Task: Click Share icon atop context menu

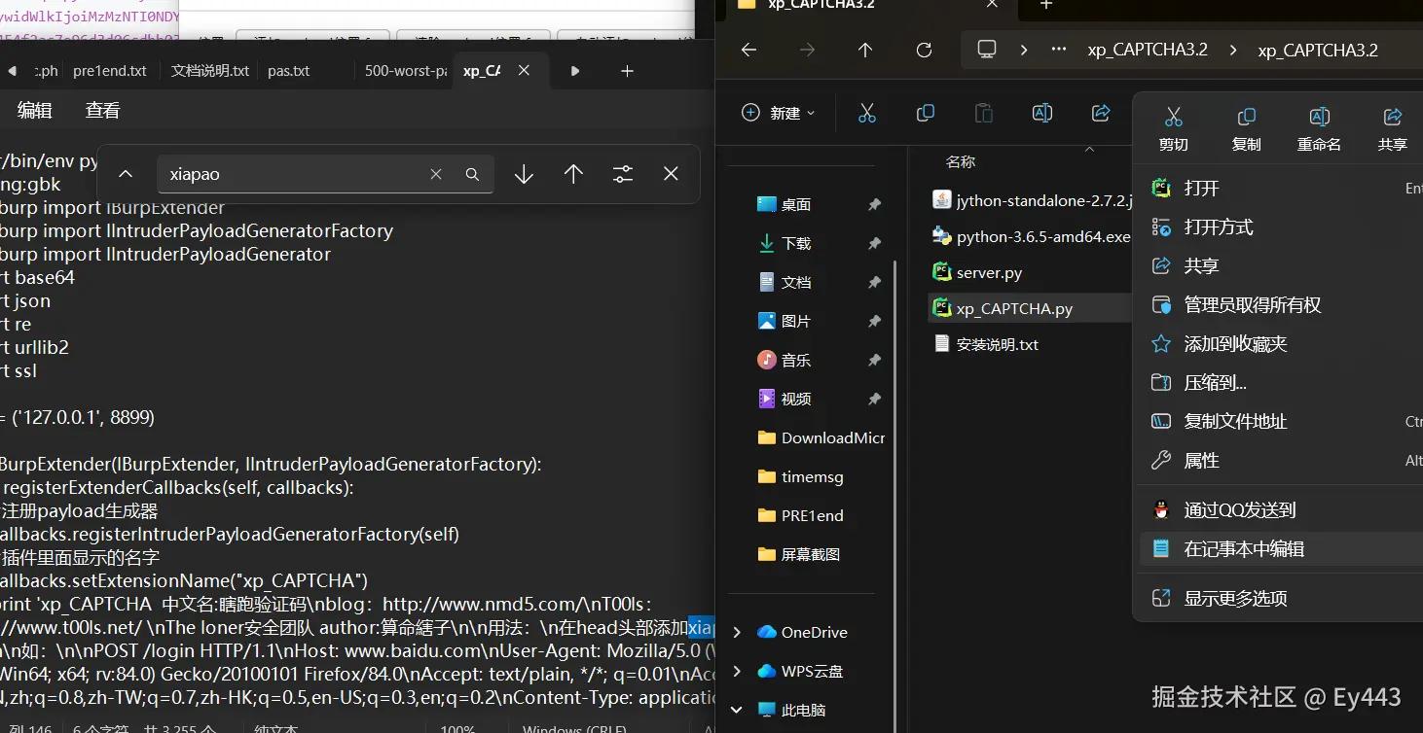Action: tap(1392, 118)
